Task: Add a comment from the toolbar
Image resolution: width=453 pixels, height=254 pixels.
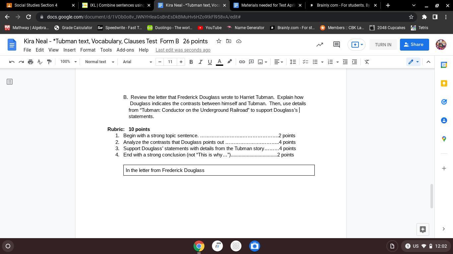Action: pyautogui.click(x=251, y=62)
